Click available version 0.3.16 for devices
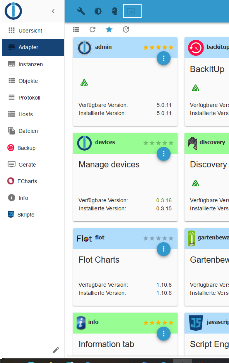This screenshot has height=363, width=229. click(x=164, y=200)
